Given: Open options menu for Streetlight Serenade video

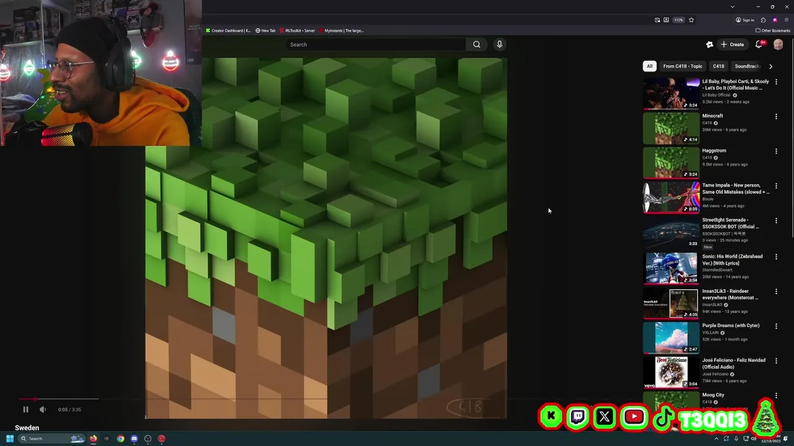Looking at the screenshot, I should pyautogui.click(x=776, y=221).
